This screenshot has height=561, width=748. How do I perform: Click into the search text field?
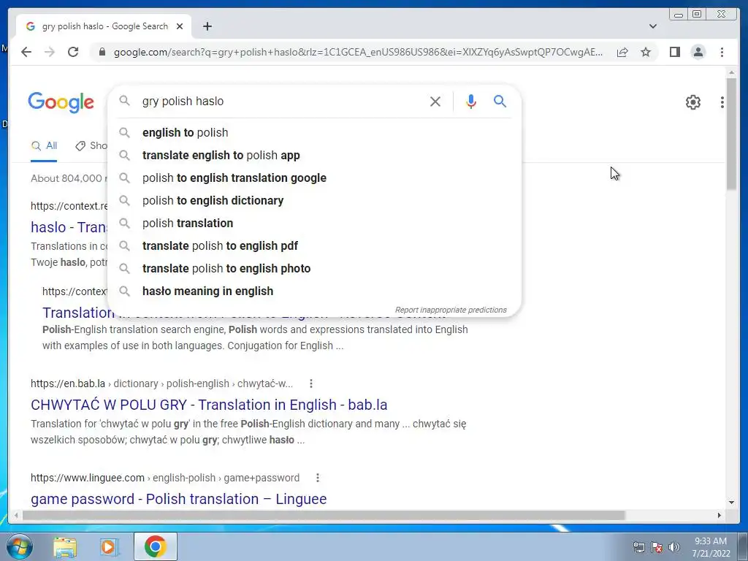coord(281,101)
